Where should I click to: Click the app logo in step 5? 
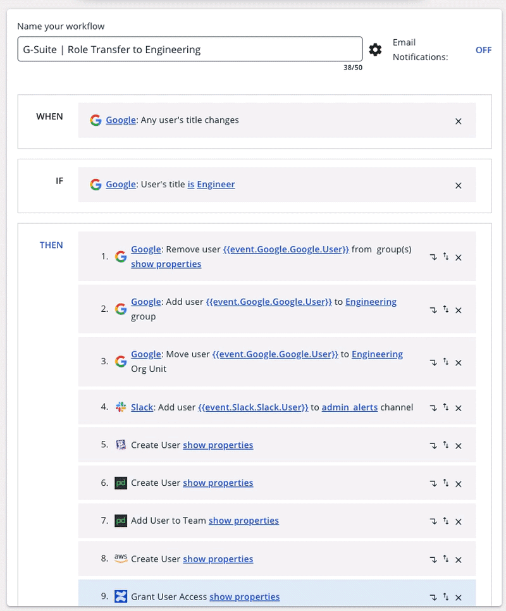point(121,445)
